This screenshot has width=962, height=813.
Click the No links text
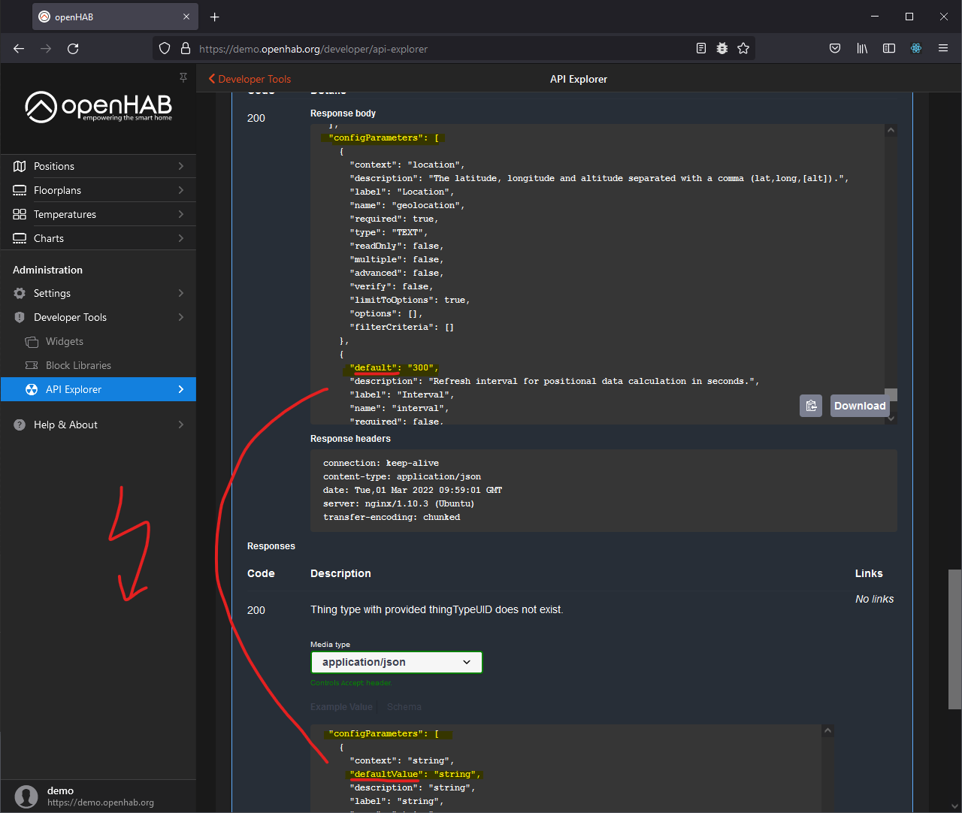875,599
